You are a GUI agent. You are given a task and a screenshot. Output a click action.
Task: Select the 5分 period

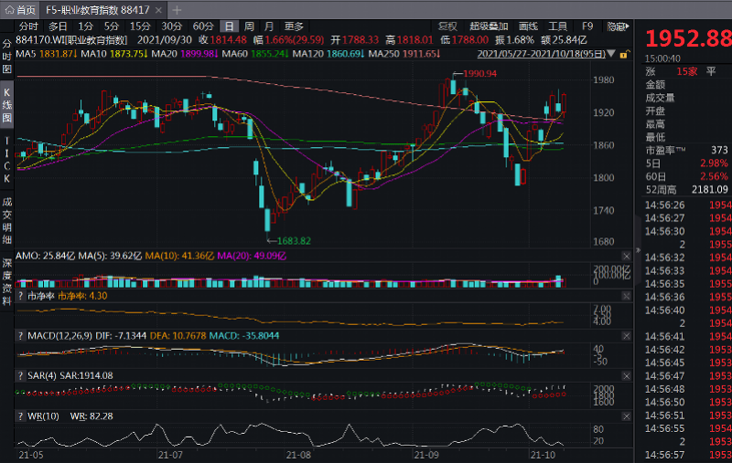pyautogui.click(x=112, y=26)
